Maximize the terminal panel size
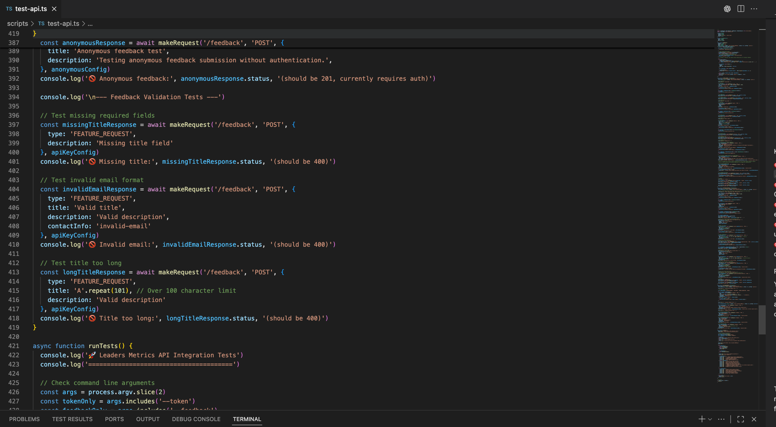776x427 pixels. point(741,419)
